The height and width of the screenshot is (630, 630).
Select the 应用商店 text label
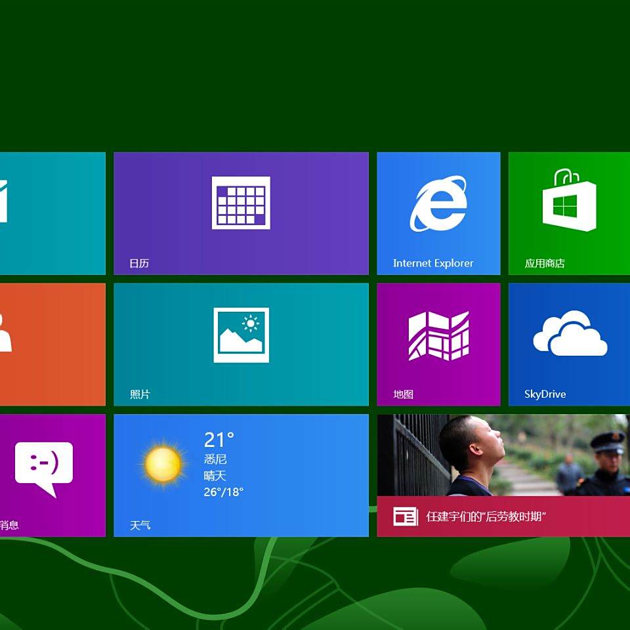545,263
